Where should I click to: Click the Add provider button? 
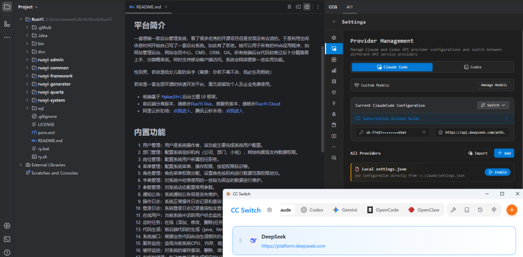(504, 153)
